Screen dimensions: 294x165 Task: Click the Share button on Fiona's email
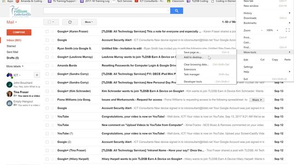[x=257, y=100]
